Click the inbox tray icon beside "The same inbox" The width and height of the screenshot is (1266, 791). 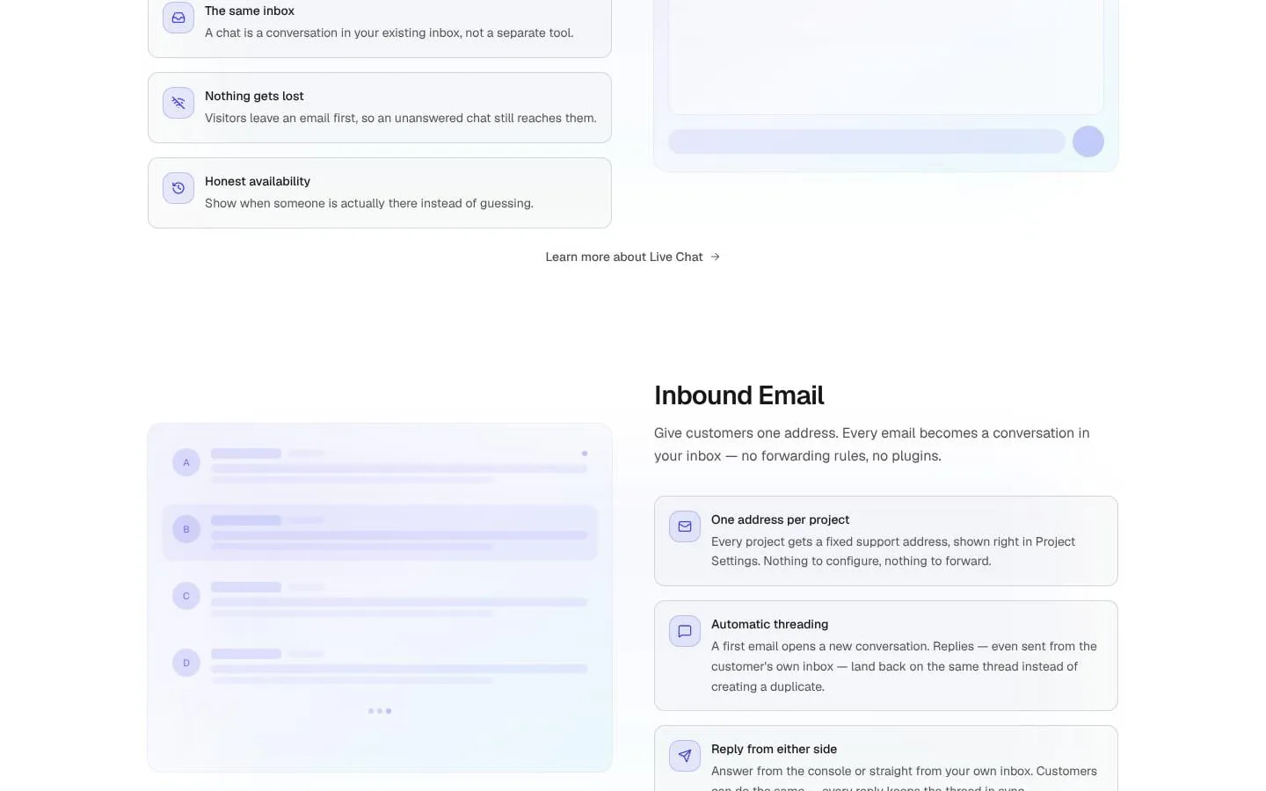click(178, 18)
